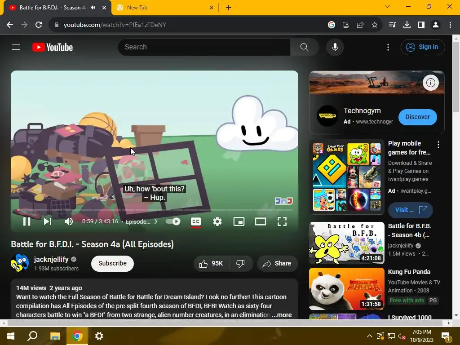Screen dimensions: 460x345
Task: Skip to the next video
Action: click(48, 221)
